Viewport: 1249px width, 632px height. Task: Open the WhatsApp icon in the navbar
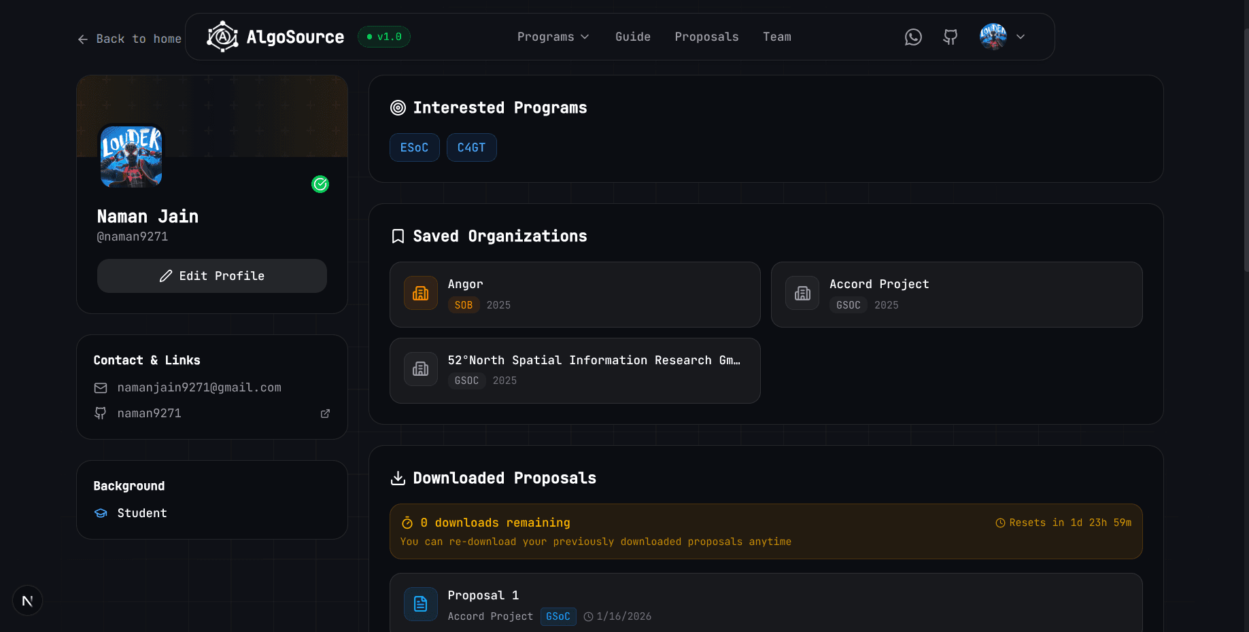point(913,37)
